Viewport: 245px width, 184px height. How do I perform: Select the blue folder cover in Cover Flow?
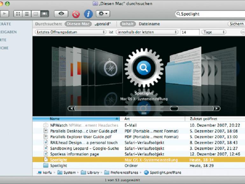tap(179, 73)
